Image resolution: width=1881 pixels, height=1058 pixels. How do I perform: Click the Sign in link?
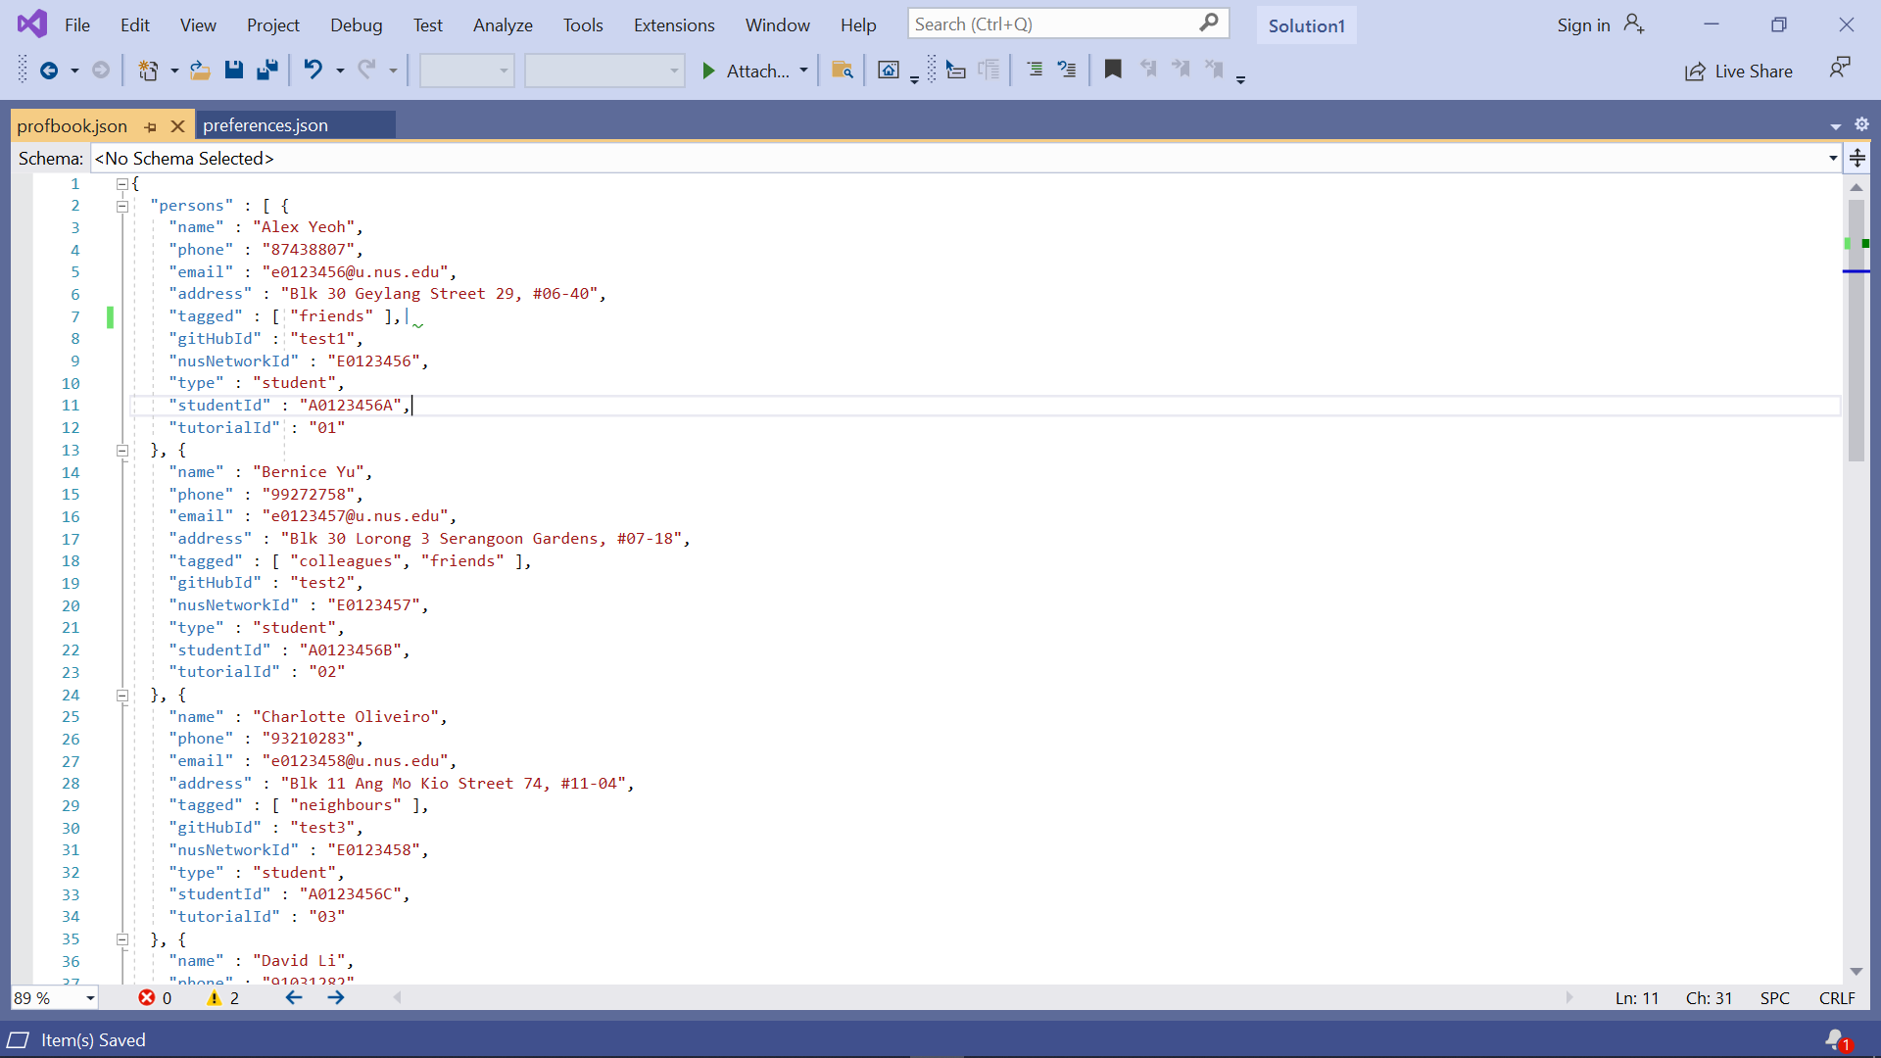click(x=1583, y=25)
